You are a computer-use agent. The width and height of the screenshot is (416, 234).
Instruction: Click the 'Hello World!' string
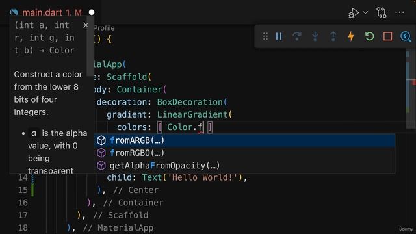[203, 177]
